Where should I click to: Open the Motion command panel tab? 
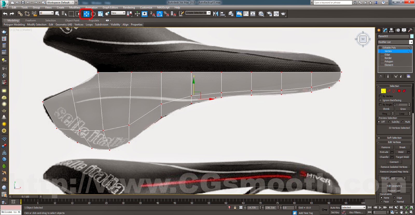[x=398, y=30]
